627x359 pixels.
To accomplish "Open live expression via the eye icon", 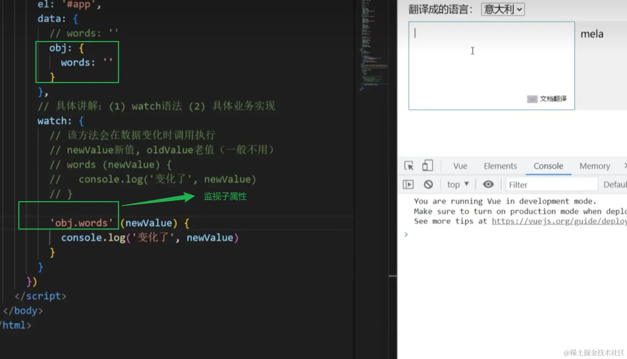I will [488, 184].
